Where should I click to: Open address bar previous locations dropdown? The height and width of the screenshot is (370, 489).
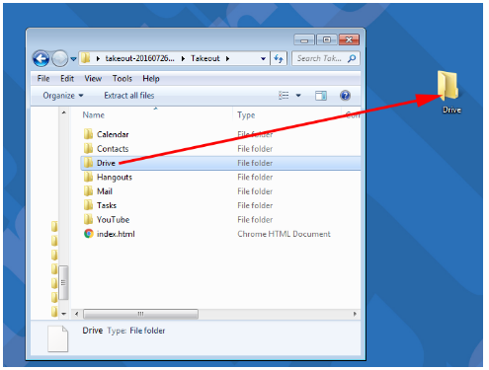263,58
